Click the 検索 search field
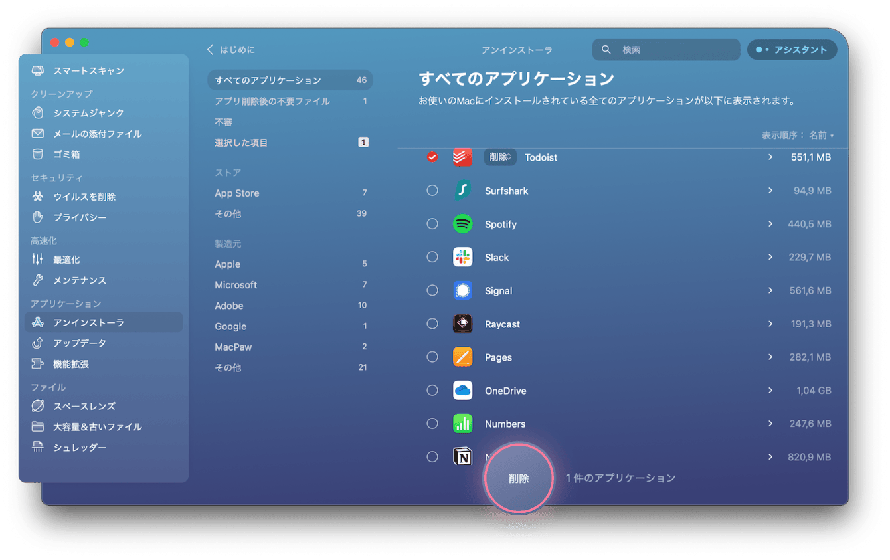This screenshot has height=560, width=890. click(x=666, y=50)
